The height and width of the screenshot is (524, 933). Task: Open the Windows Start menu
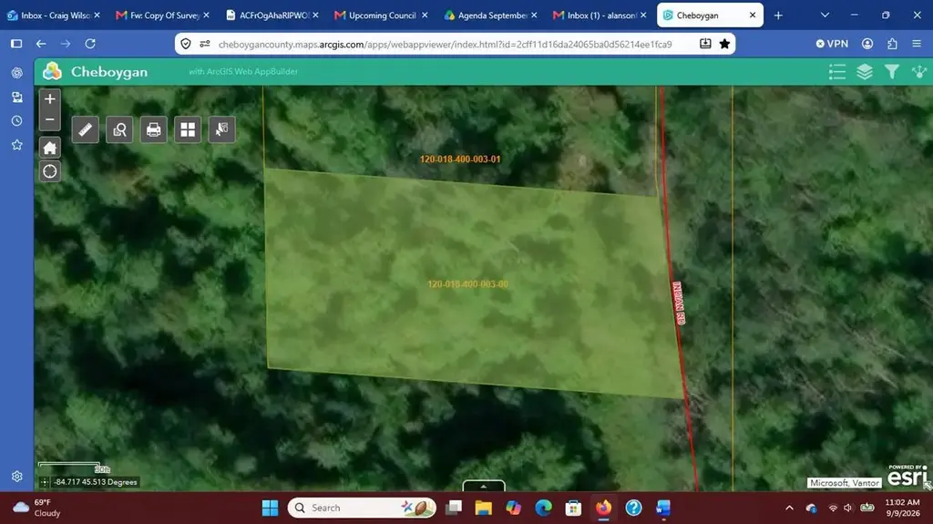(270, 508)
